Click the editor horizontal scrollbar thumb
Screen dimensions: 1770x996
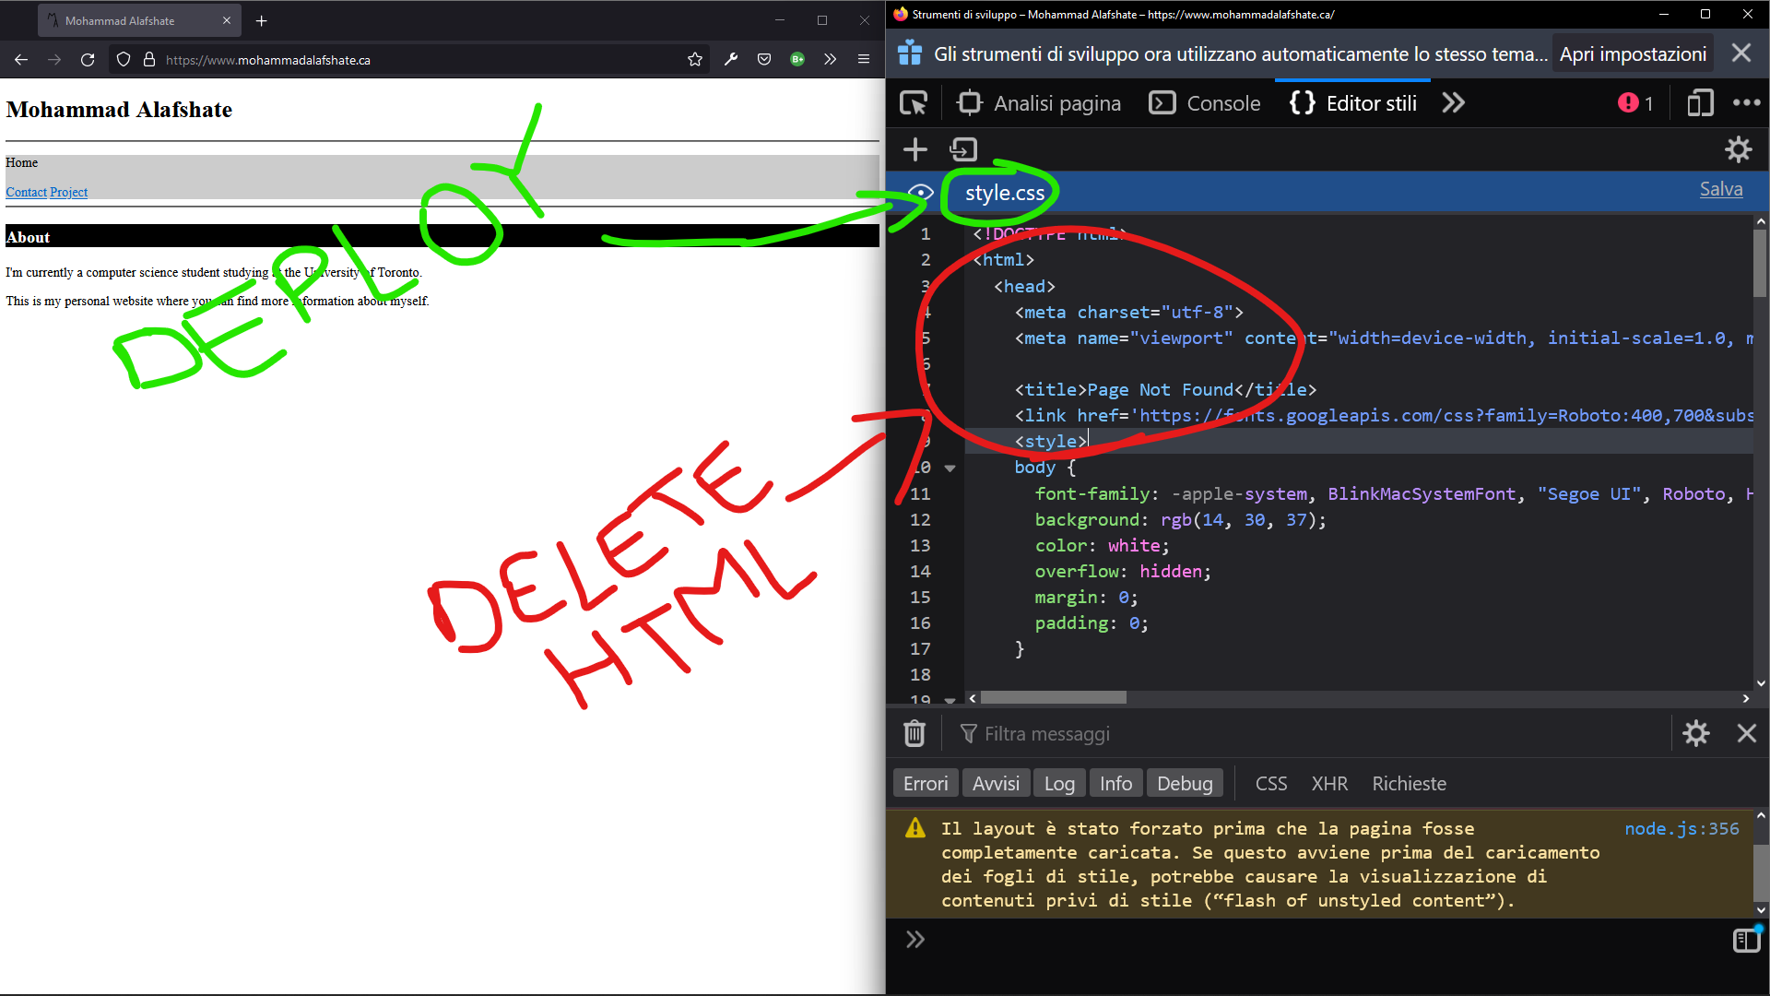tap(1053, 698)
